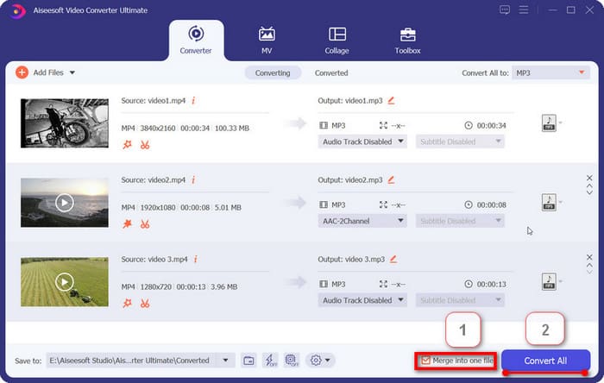Click the MP3 format settings icon for video 3
604x383 pixels.
point(549,282)
